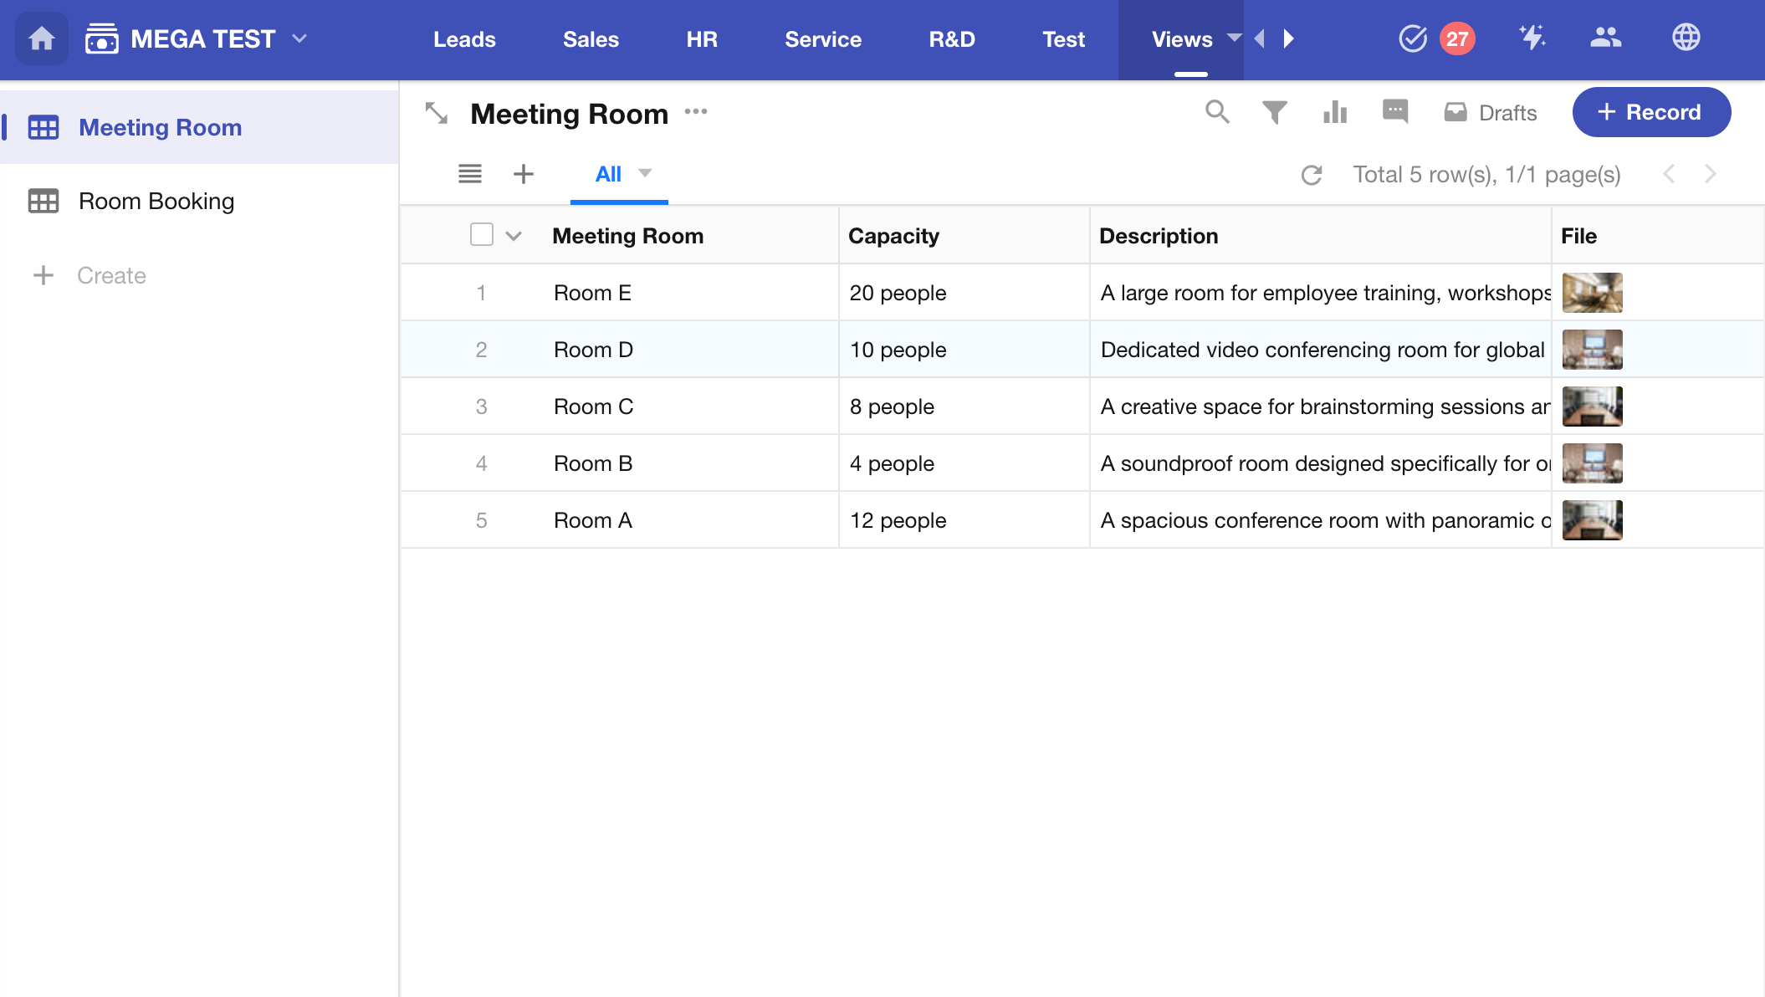The image size is (1765, 997).
Task: Open the statistics bar chart icon
Action: 1335,112
